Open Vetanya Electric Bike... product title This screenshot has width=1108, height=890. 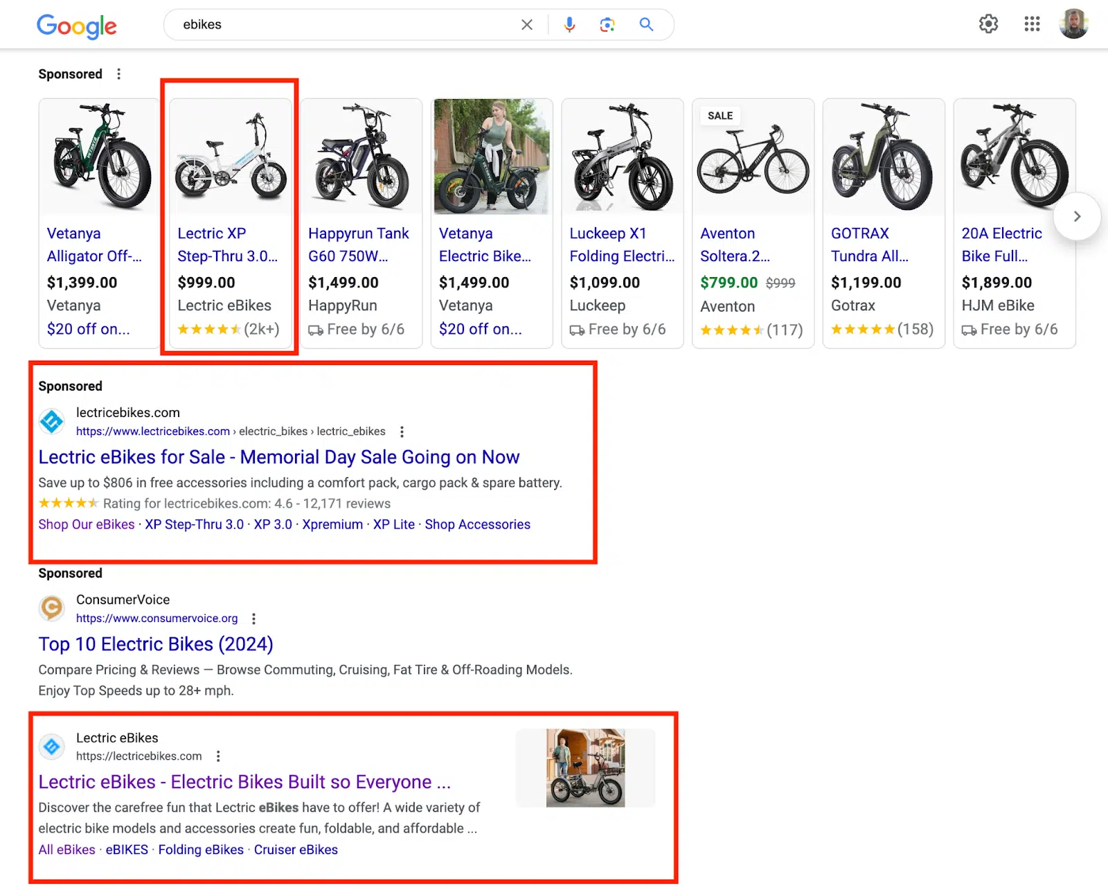click(x=485, y=245)
